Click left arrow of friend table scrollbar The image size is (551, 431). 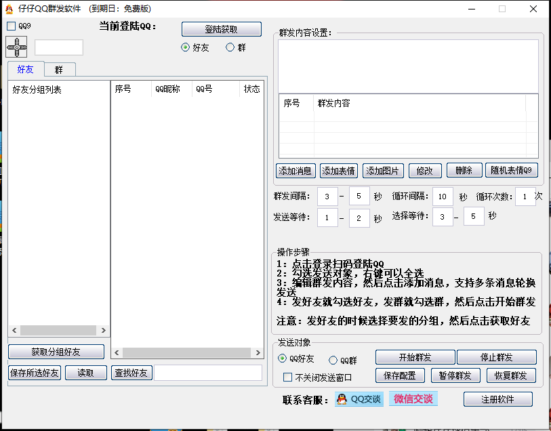(117, 352)
